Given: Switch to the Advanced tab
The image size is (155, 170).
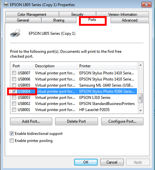Looking at the screenshot, I should [130, 20].
